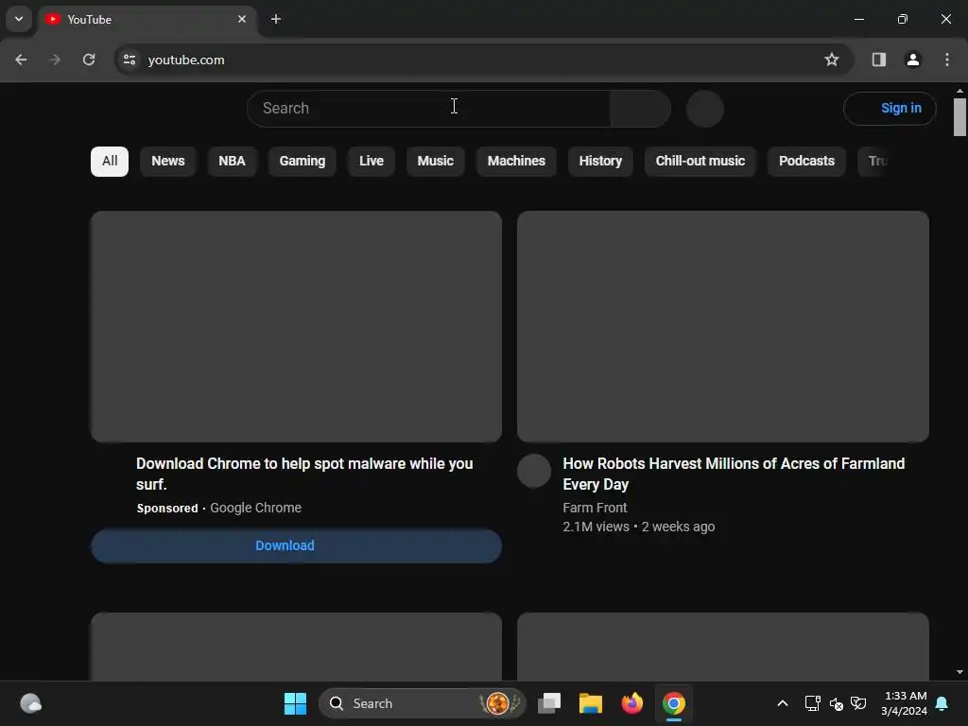Click the Chrome taskbar icon

(x=673, y=703)
